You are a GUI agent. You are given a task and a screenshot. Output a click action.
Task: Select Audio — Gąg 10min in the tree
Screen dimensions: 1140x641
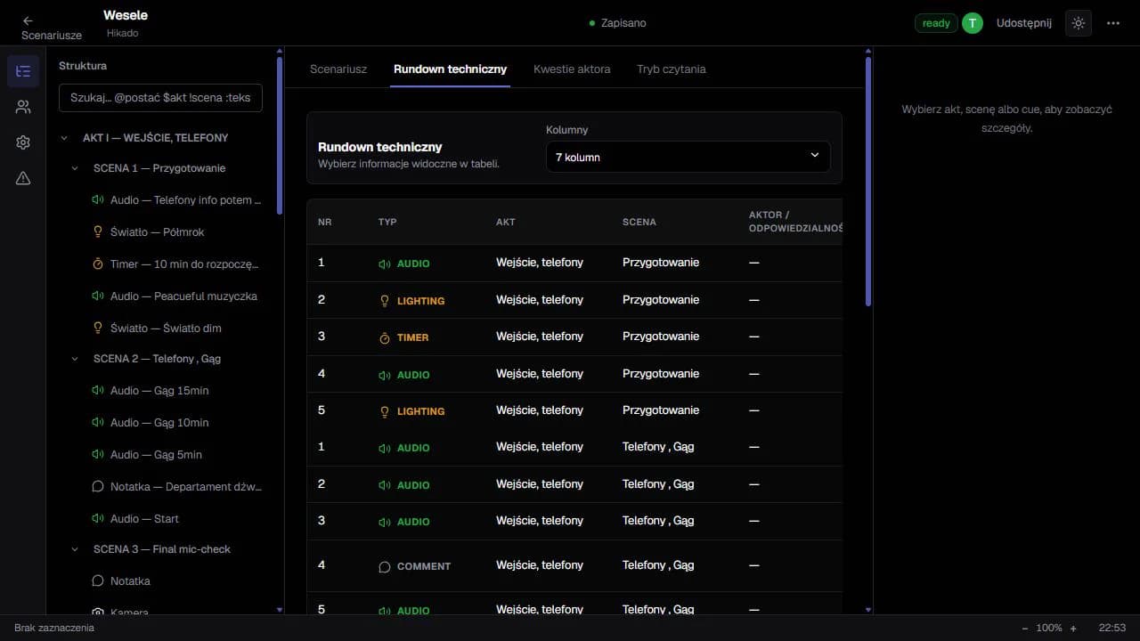click(159, 423)
